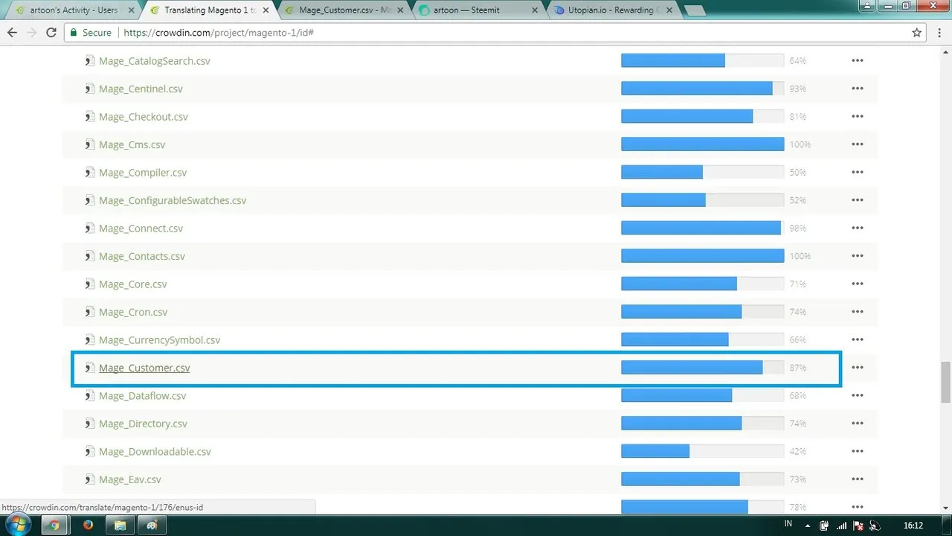Open a new browser tab
The width and height of the screenshot is (952, 536).
pos(694,10)
